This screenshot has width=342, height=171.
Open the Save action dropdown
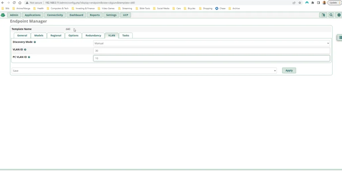pos(144,71)
